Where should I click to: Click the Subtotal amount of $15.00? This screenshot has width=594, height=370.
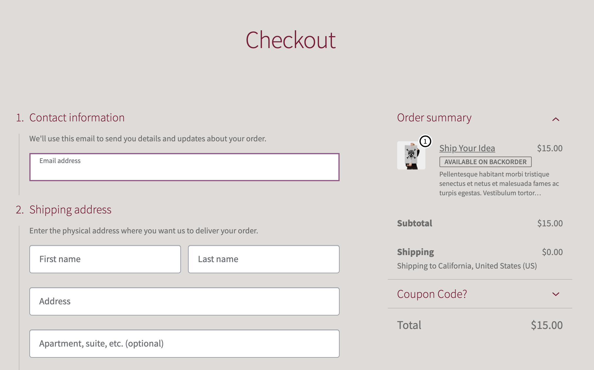[x=550, y=223]
